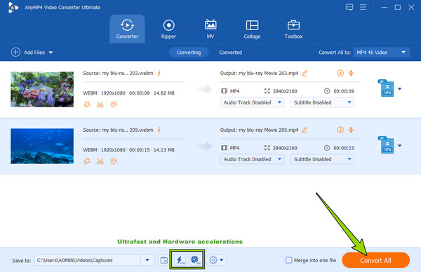The image size is (421, 272).
Task: Open the Audio Track dropdown for Movie 203
Action: [x=252, y=102]
